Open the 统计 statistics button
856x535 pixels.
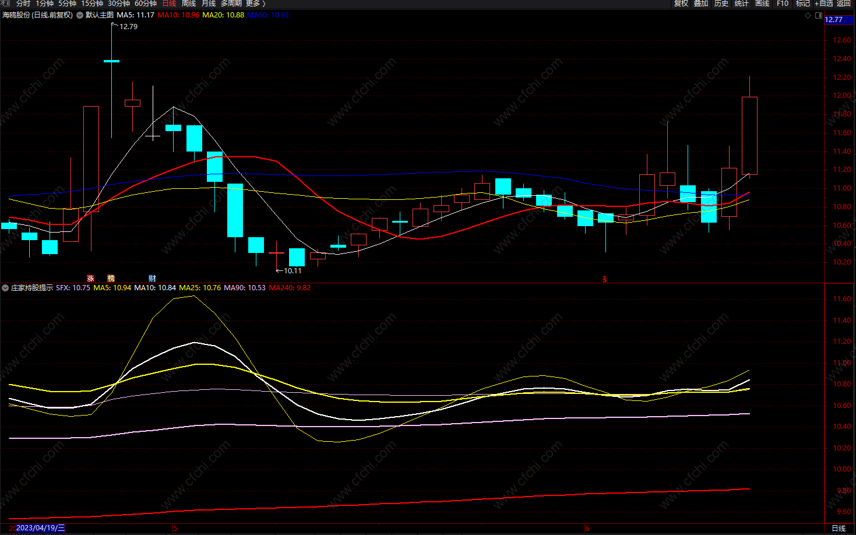tap(742, 3)
